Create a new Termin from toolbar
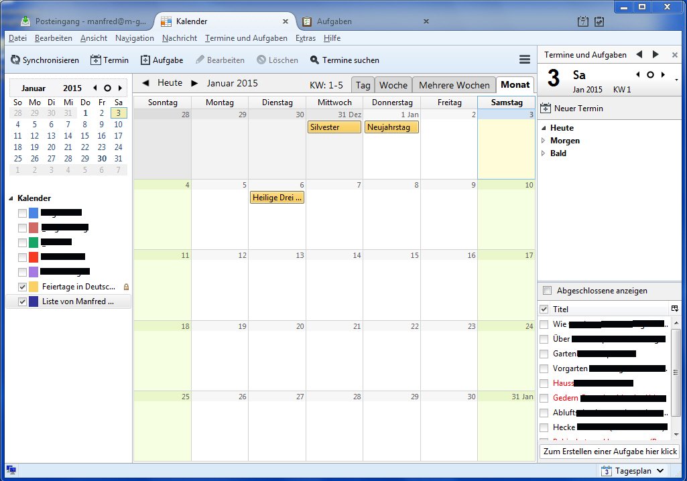The width and height of the screenshot is (687, 481). (109, 60)
